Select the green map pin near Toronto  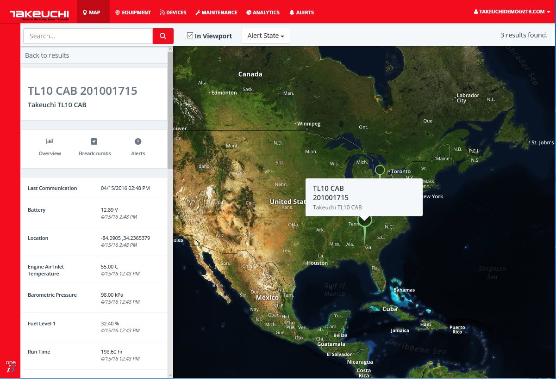click(x=380, y=170)
